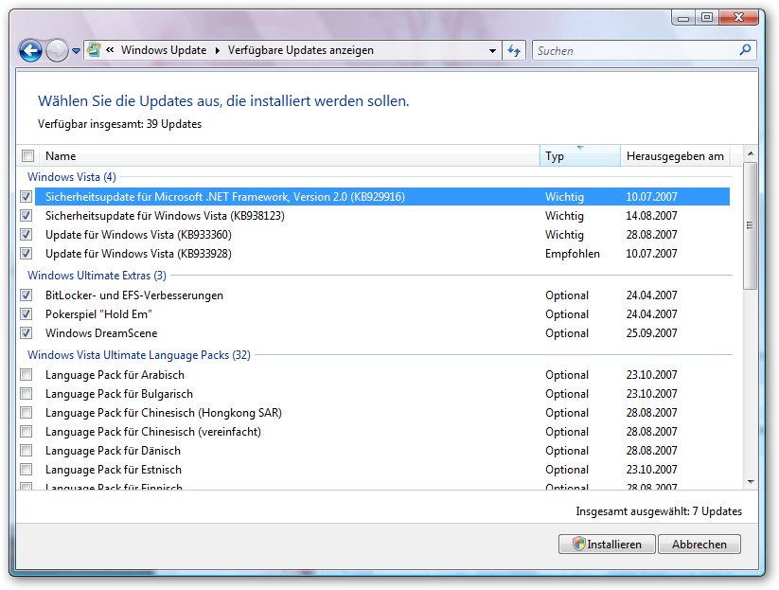This screenshot has width=779, height=590.
Task: Collapse the Windows Vista (4) group
Action: pos(72,177)
